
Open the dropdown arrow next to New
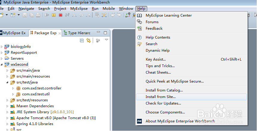(7, 15)
